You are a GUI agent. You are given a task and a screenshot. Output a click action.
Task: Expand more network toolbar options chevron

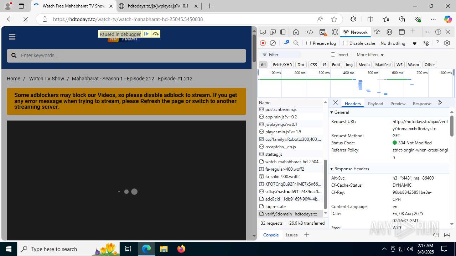pyautogui.click(x=437, y=42)
